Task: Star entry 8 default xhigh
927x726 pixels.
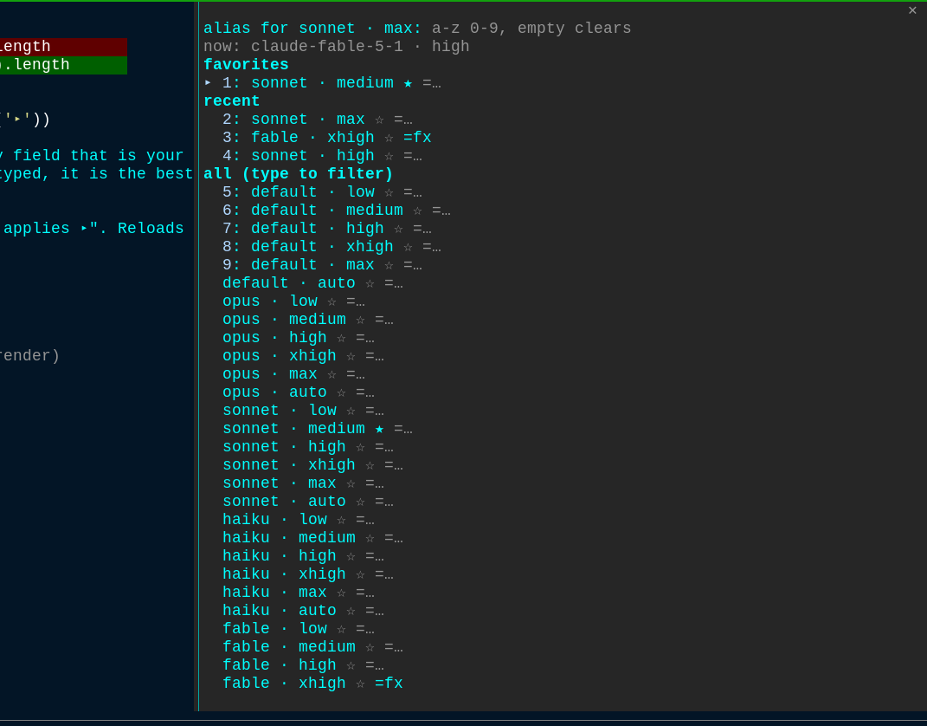Action: (408, 247)
